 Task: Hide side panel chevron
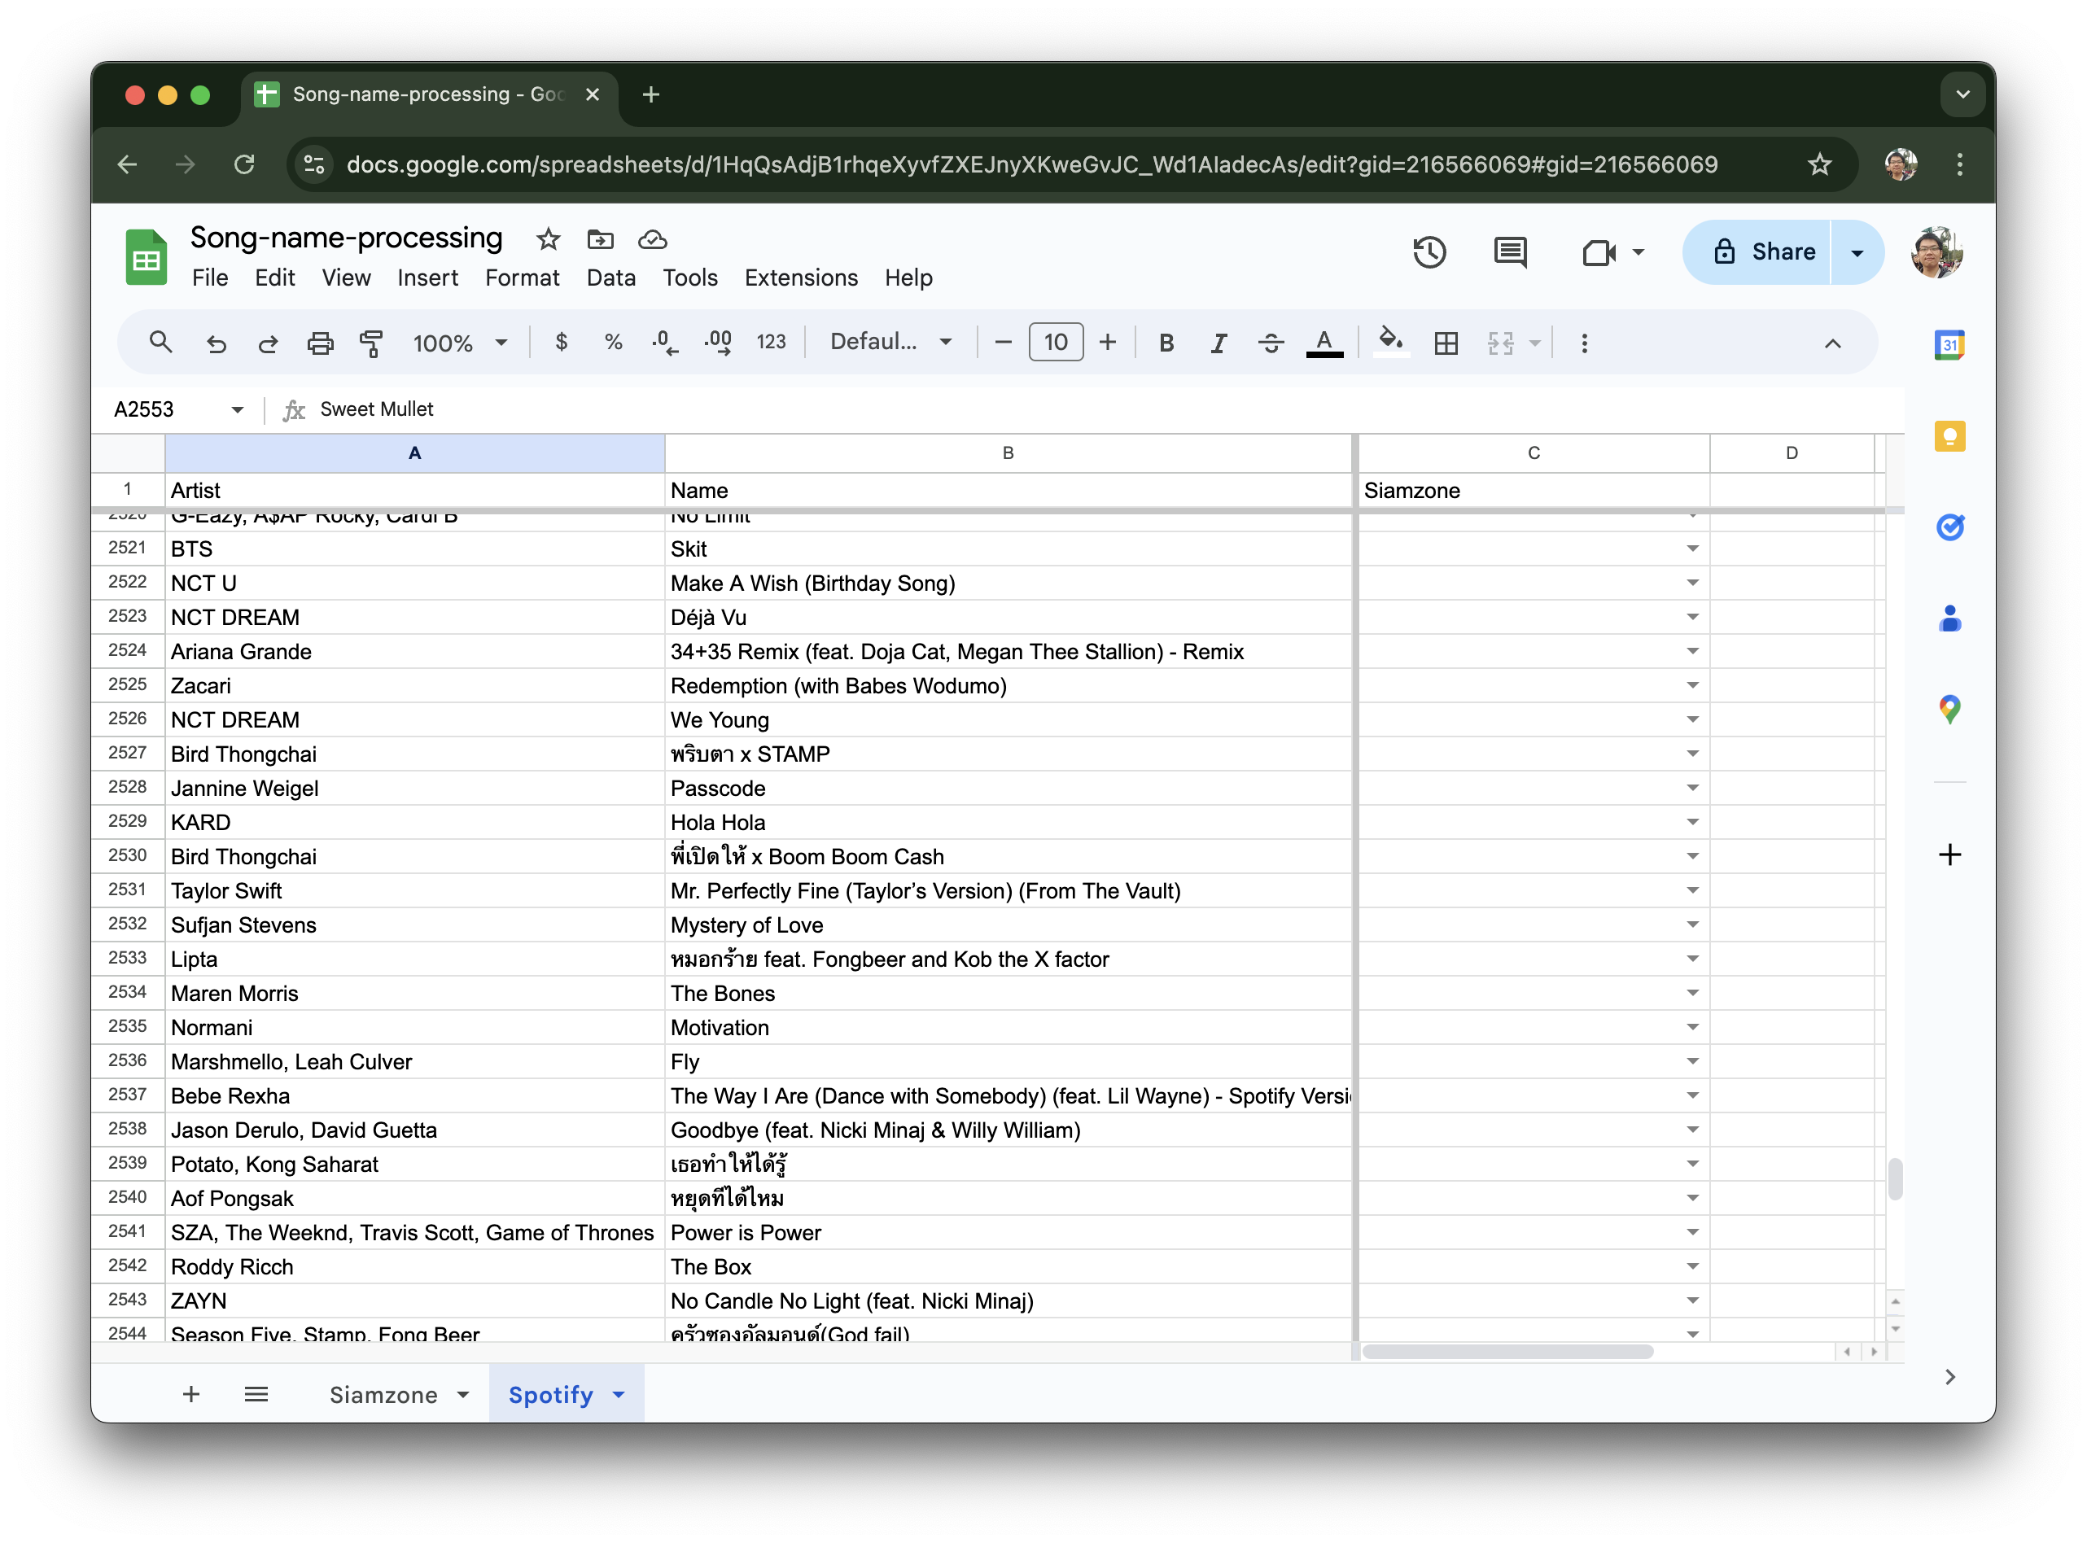coord(1949,1377)
